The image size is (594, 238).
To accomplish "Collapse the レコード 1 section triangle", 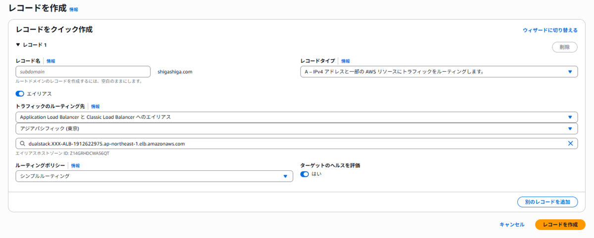I will pos(18,44).
